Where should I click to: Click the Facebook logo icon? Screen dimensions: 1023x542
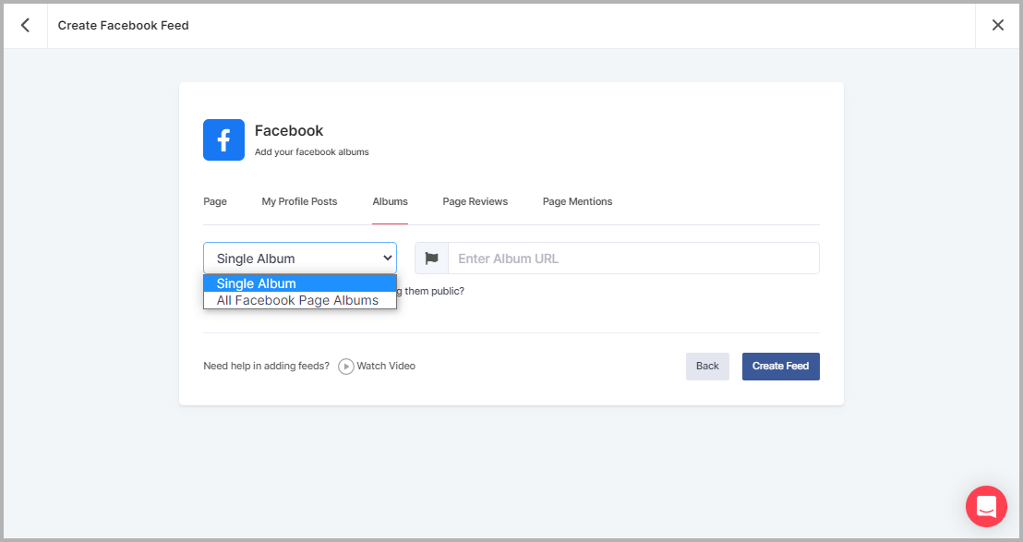click(x=223, y=139)
